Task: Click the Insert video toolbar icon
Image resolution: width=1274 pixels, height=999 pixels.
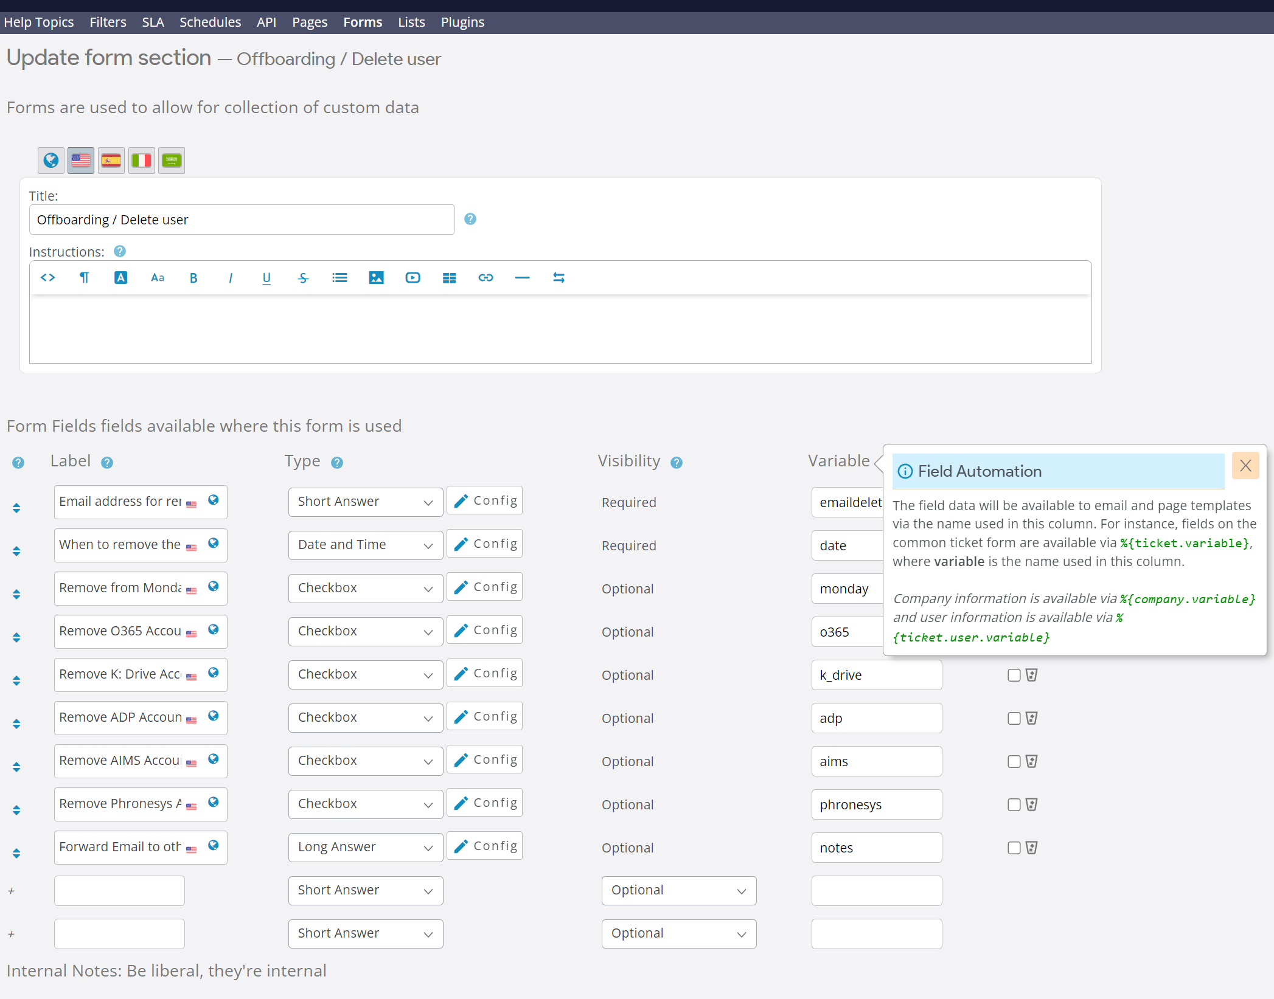Action: click(x=412, y=278)
